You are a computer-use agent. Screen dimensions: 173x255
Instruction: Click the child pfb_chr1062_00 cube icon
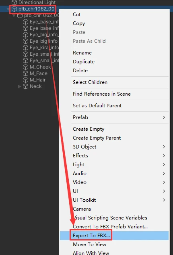pos(20,15)
